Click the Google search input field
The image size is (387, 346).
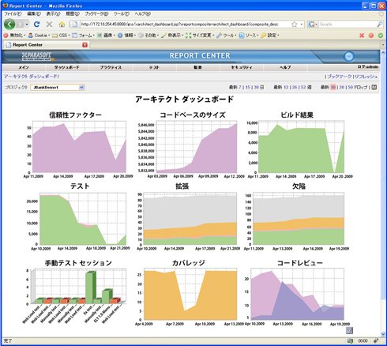point(347,24)
